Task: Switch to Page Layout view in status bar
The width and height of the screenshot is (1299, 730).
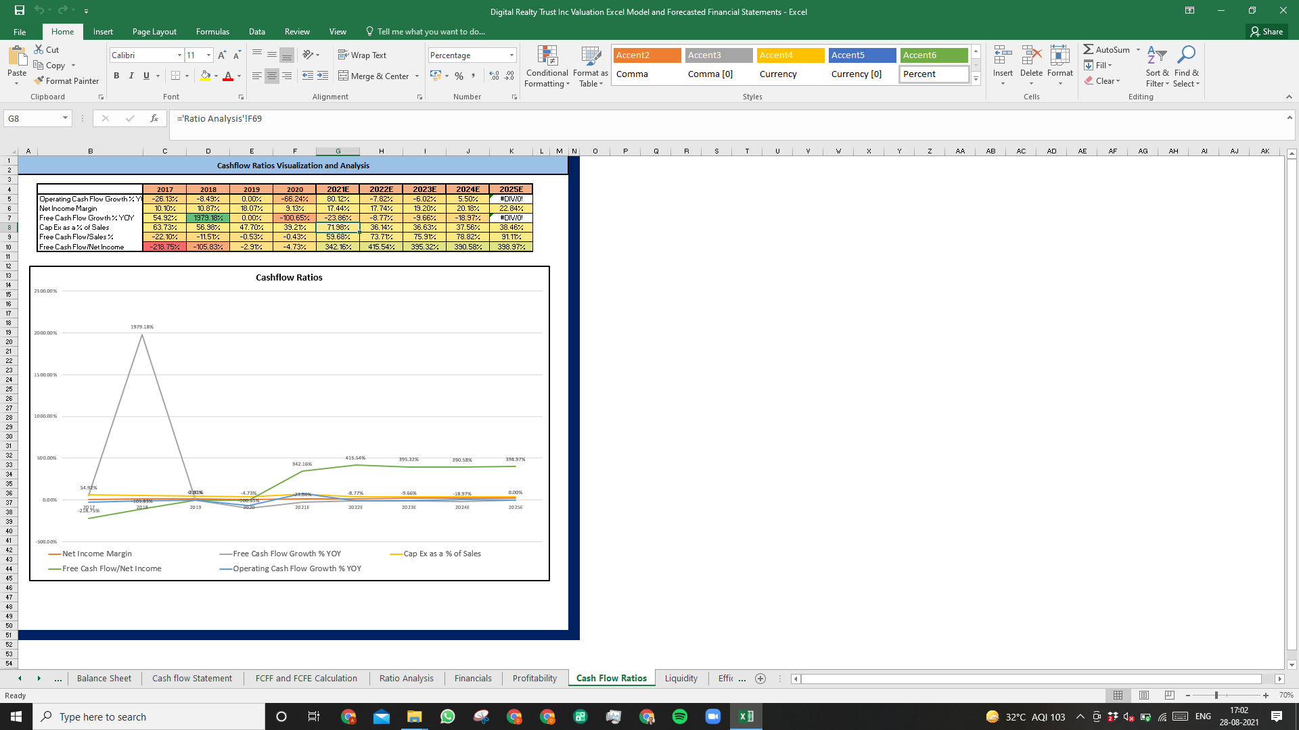Action: coord(1144,695)
